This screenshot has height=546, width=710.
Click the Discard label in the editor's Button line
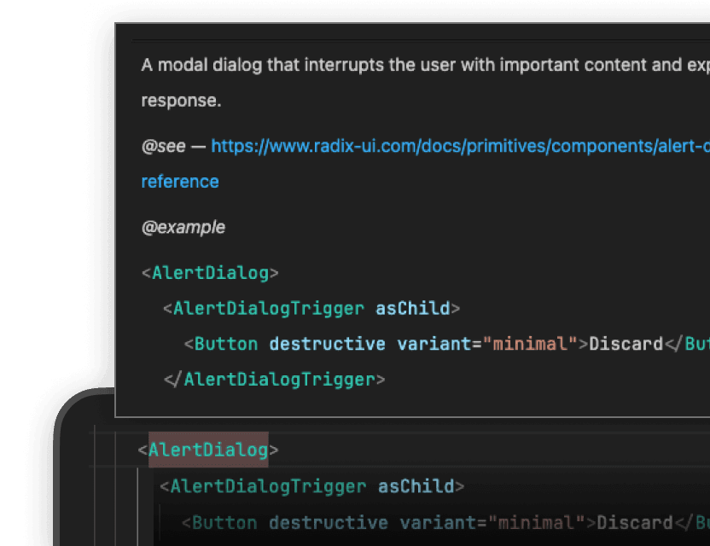click(x=633, y=522)
